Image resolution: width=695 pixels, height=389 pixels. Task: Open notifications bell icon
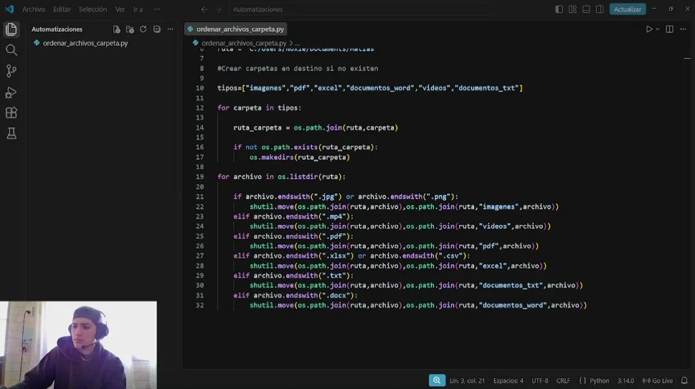click(x=684, y=380)
